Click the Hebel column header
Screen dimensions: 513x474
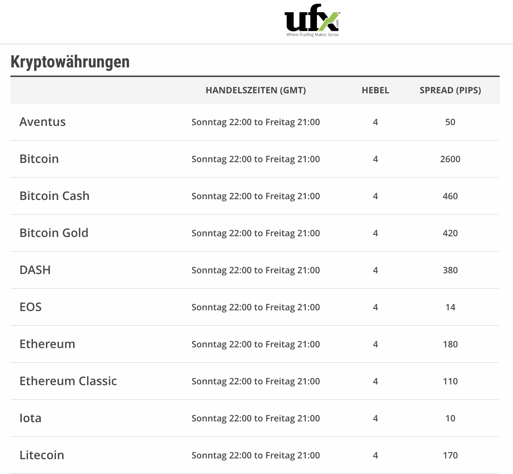pos(375,90)
